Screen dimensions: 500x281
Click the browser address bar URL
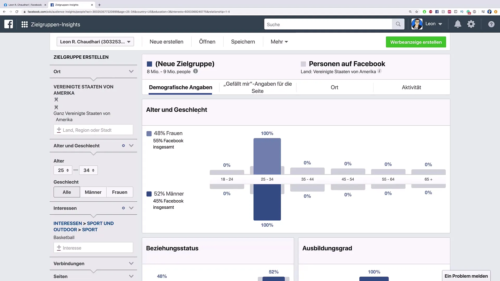coord(129,12)
